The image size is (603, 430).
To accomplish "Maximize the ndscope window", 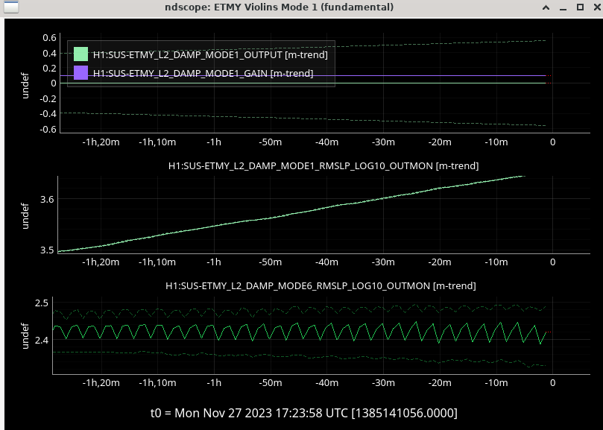I will [579, 7].
